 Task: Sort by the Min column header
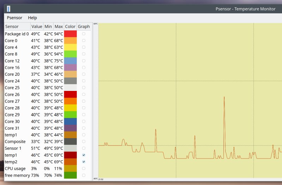click(48, 26)
